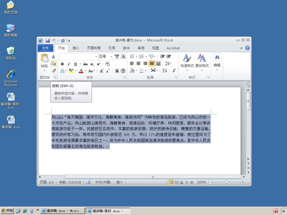Viewport: 287px width, 215px height.
Task: Center align the text
Action: click(138, 64)
